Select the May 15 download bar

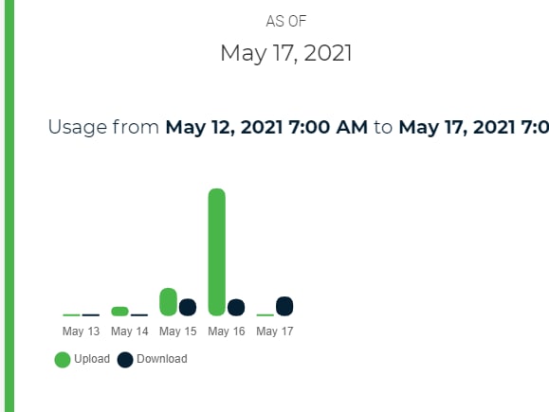click(x=188, y=308)
